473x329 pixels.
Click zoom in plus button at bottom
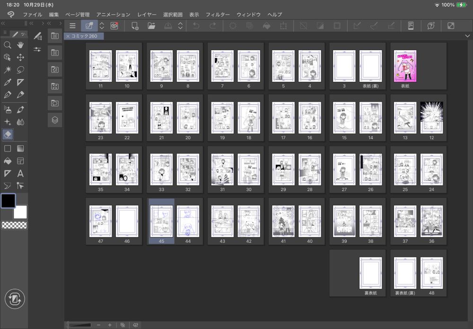(110, 325)
